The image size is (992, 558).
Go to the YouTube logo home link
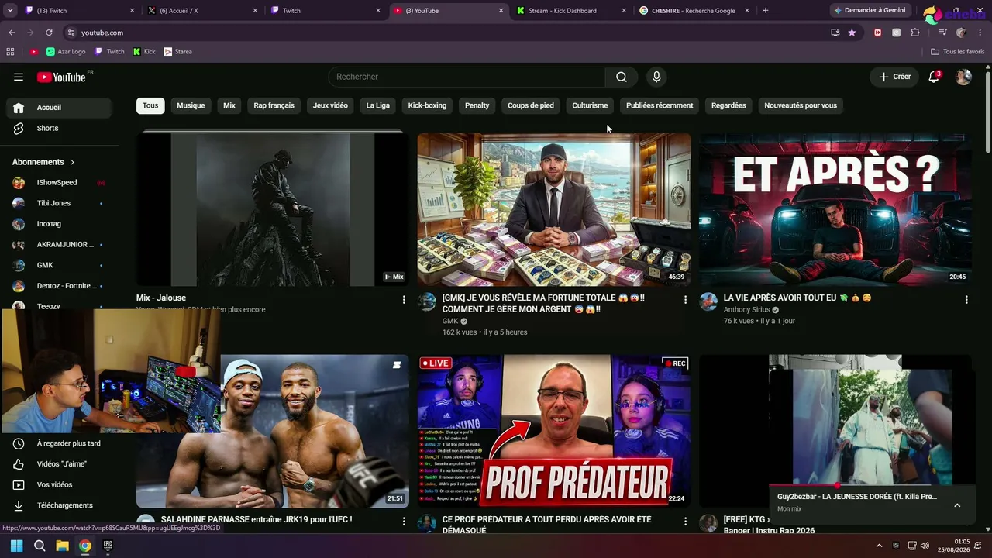click(61, 77)
